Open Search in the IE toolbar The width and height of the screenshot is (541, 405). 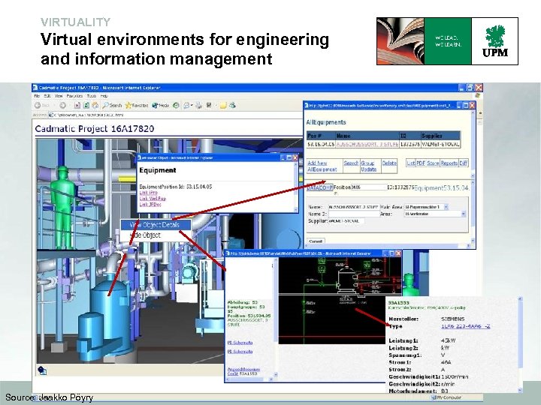112,106
